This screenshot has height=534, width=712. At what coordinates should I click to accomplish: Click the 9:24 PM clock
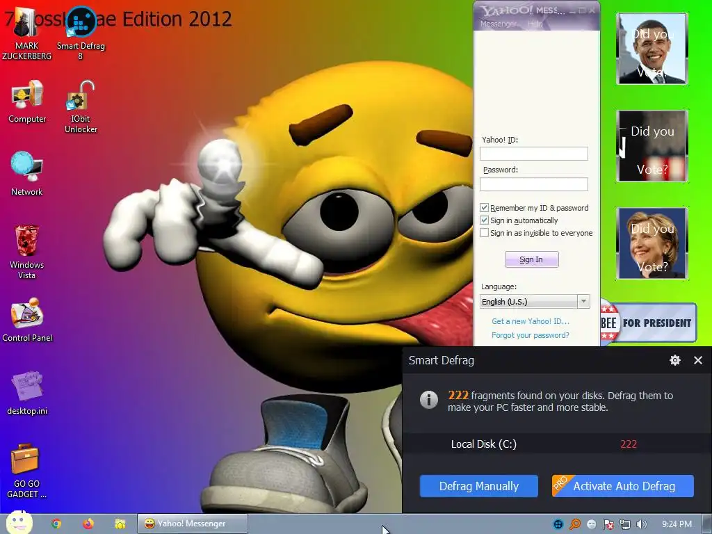coord(677,524)
